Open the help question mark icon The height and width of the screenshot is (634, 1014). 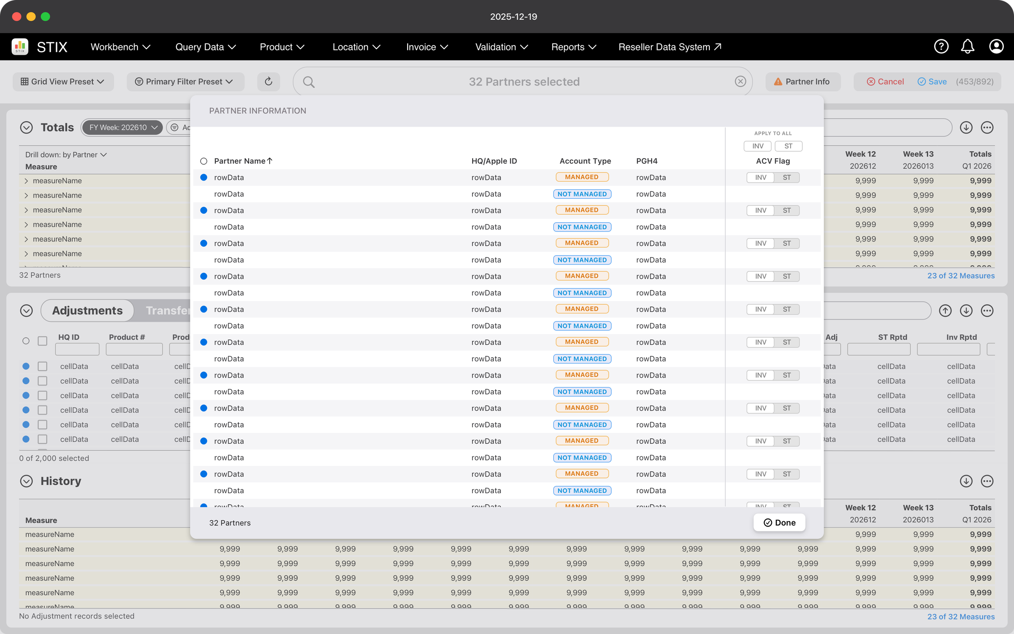[941, 47]
